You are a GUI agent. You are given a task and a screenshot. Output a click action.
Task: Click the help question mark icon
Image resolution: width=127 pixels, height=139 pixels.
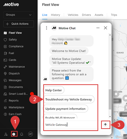[x=14, y=134]
